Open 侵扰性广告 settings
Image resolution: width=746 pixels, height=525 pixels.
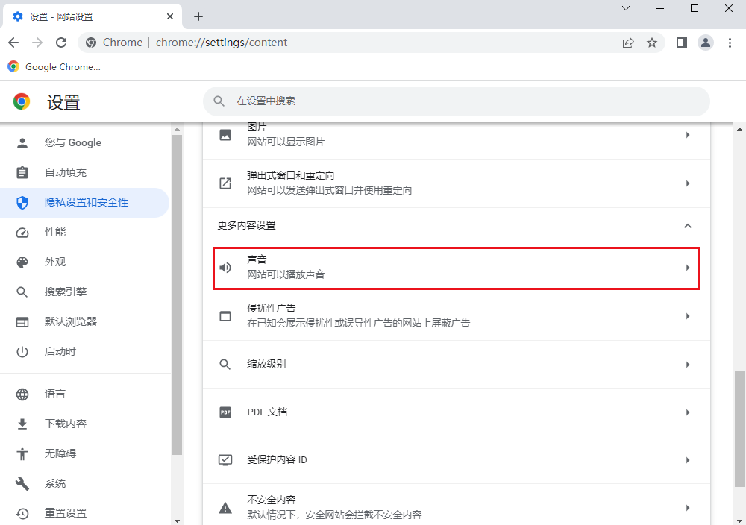[x=457, y=316]
